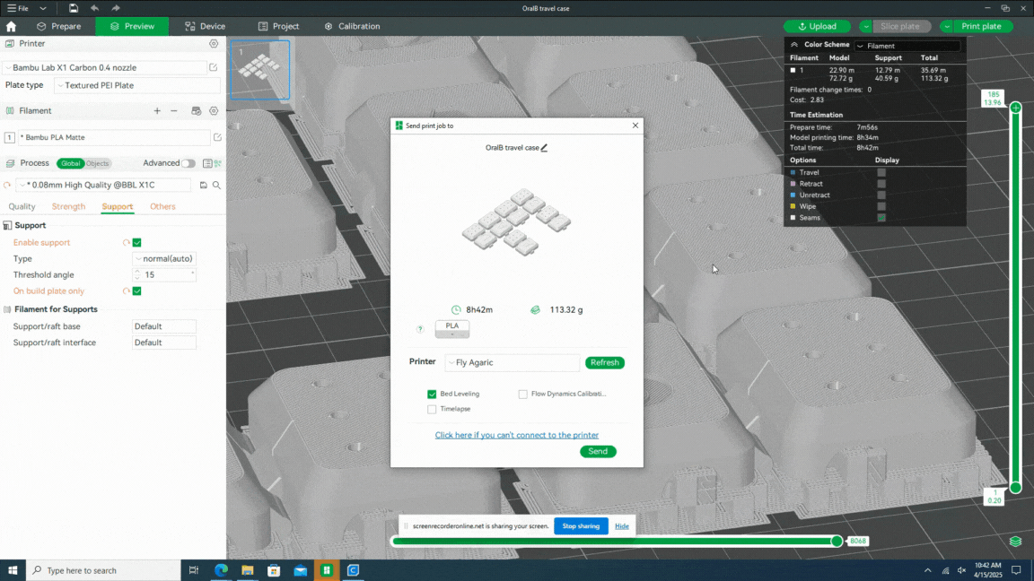
Task: Click the Upload button
Action: tap(817, 26)
